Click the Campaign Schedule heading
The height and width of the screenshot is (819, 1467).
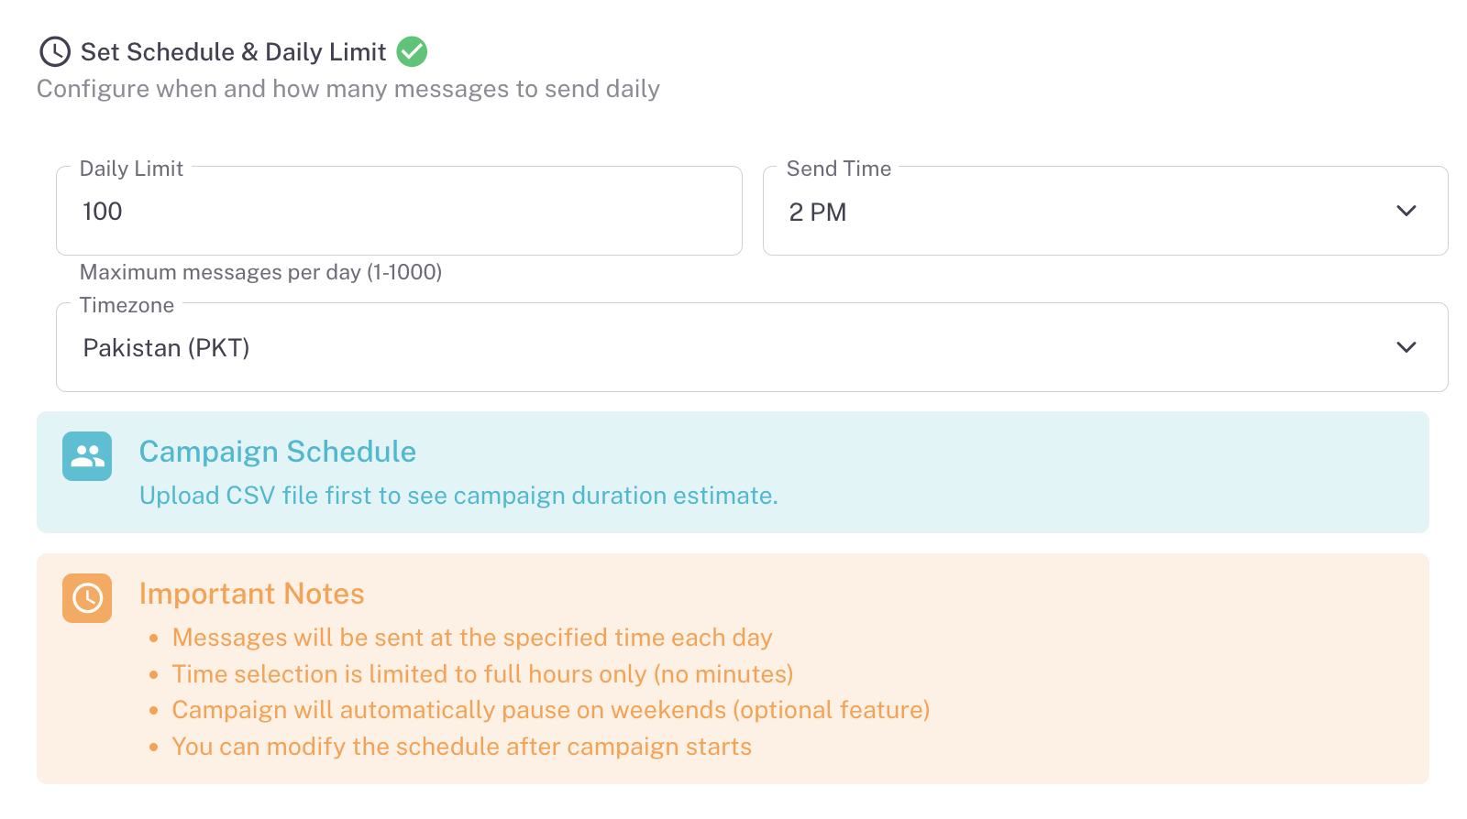pyautogui.click(x=278, y=452)
